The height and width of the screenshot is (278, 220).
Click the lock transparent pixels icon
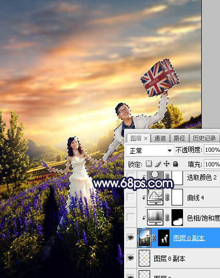[x=149, y=164]
